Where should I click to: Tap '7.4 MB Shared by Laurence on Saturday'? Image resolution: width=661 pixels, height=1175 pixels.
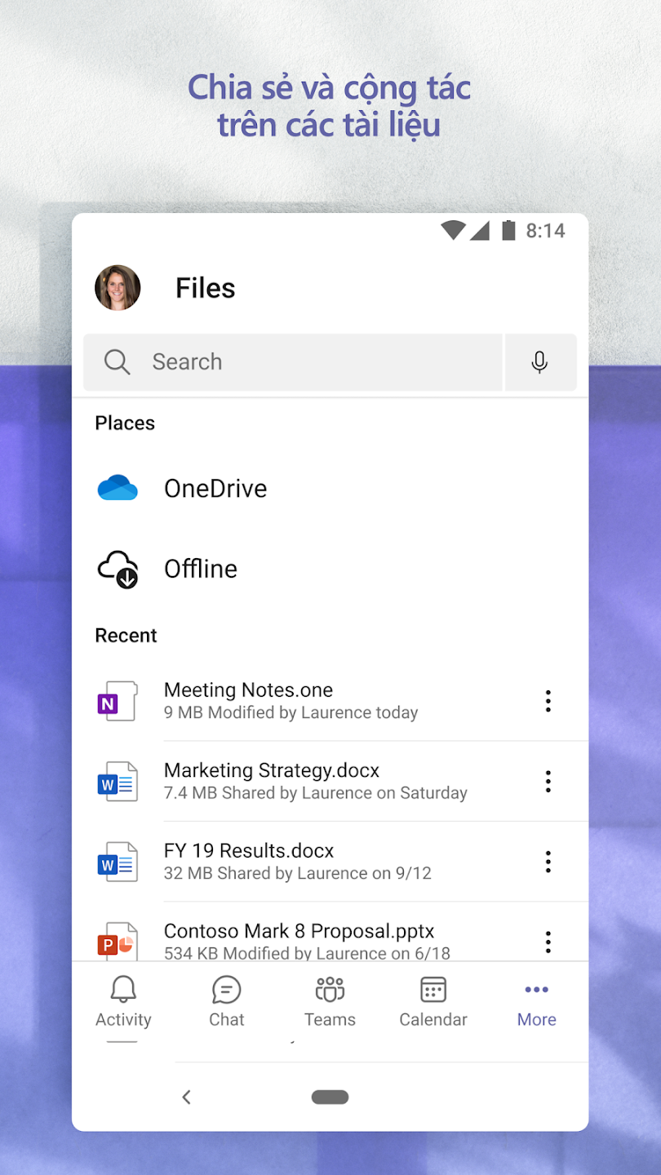[316, 793]
